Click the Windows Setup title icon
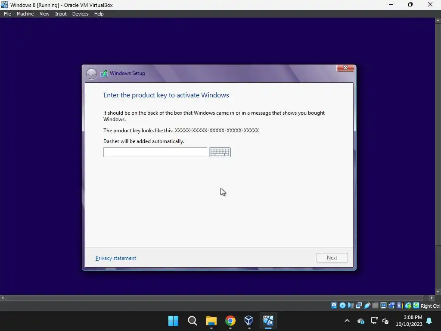The height and width of the screenshot is (331, 441). [104, 73]
